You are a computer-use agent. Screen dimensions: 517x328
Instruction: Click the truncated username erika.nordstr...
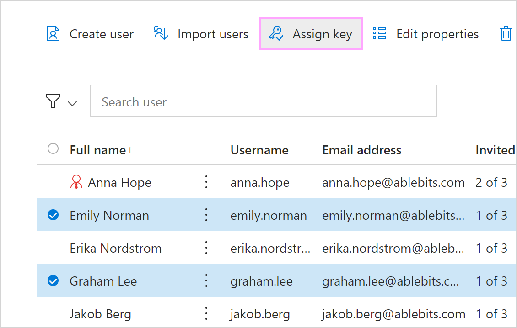click(x=270, y=249)
